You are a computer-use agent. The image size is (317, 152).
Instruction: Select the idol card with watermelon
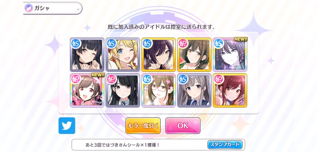click(194, 54)
